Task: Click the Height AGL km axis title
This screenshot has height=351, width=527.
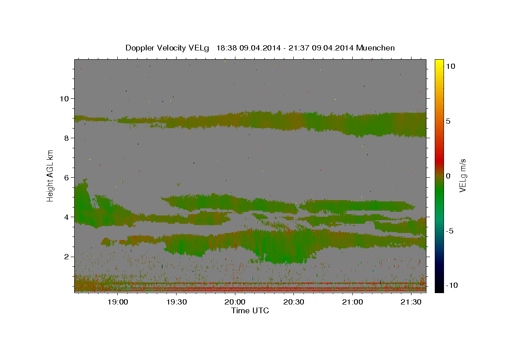Action: tap(51, 176)
